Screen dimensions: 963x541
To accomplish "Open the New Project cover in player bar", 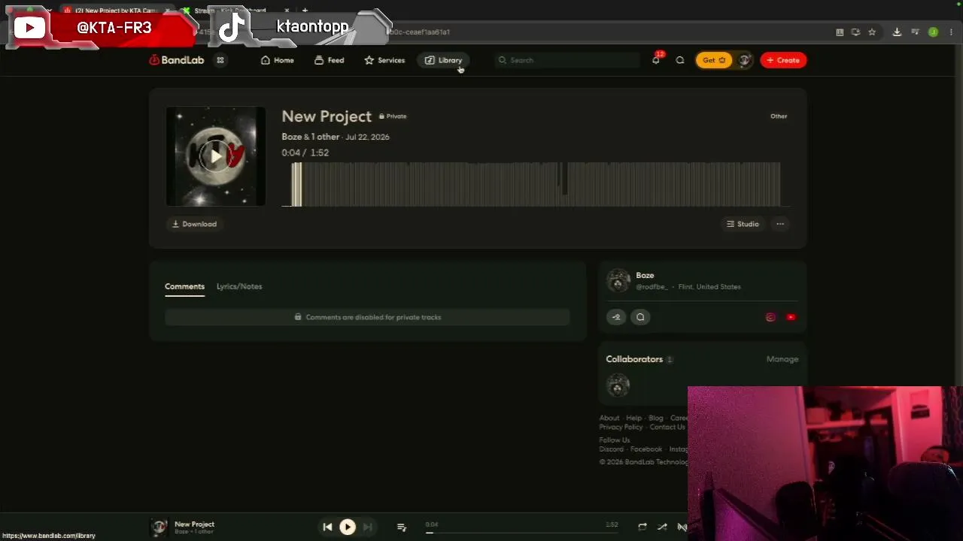I will click(x=159, y=527).
